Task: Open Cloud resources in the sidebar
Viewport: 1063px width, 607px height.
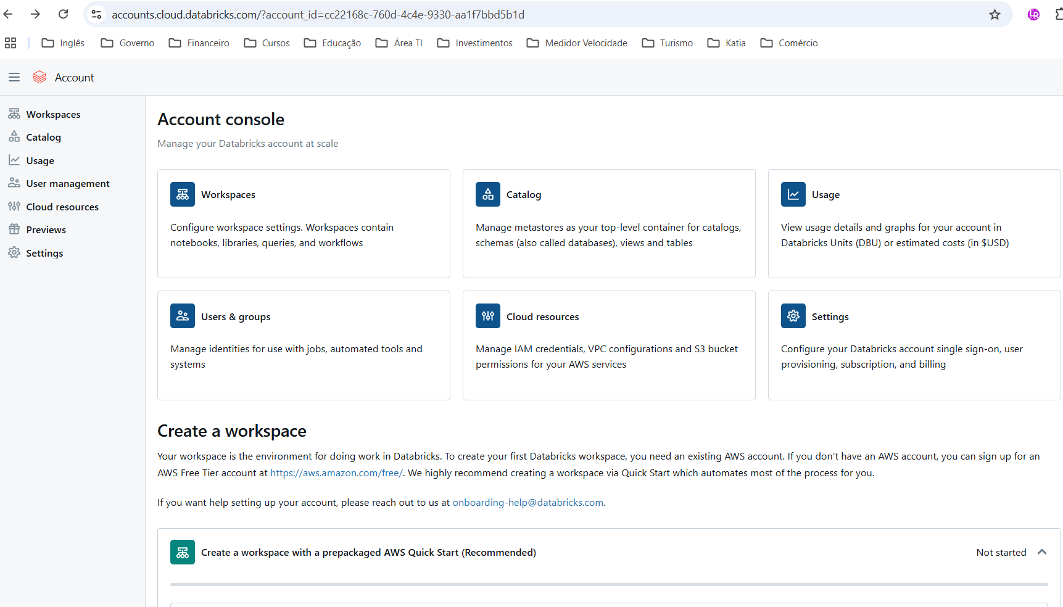Action: point(62,207)
